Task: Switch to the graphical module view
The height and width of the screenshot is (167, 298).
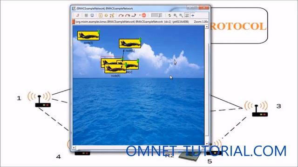Action: point(92,15)
